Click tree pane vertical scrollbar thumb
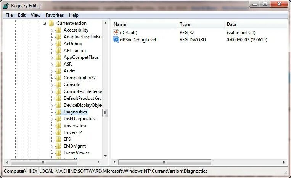The height and width of the screenshot is (178, 291). click(105, 112)
